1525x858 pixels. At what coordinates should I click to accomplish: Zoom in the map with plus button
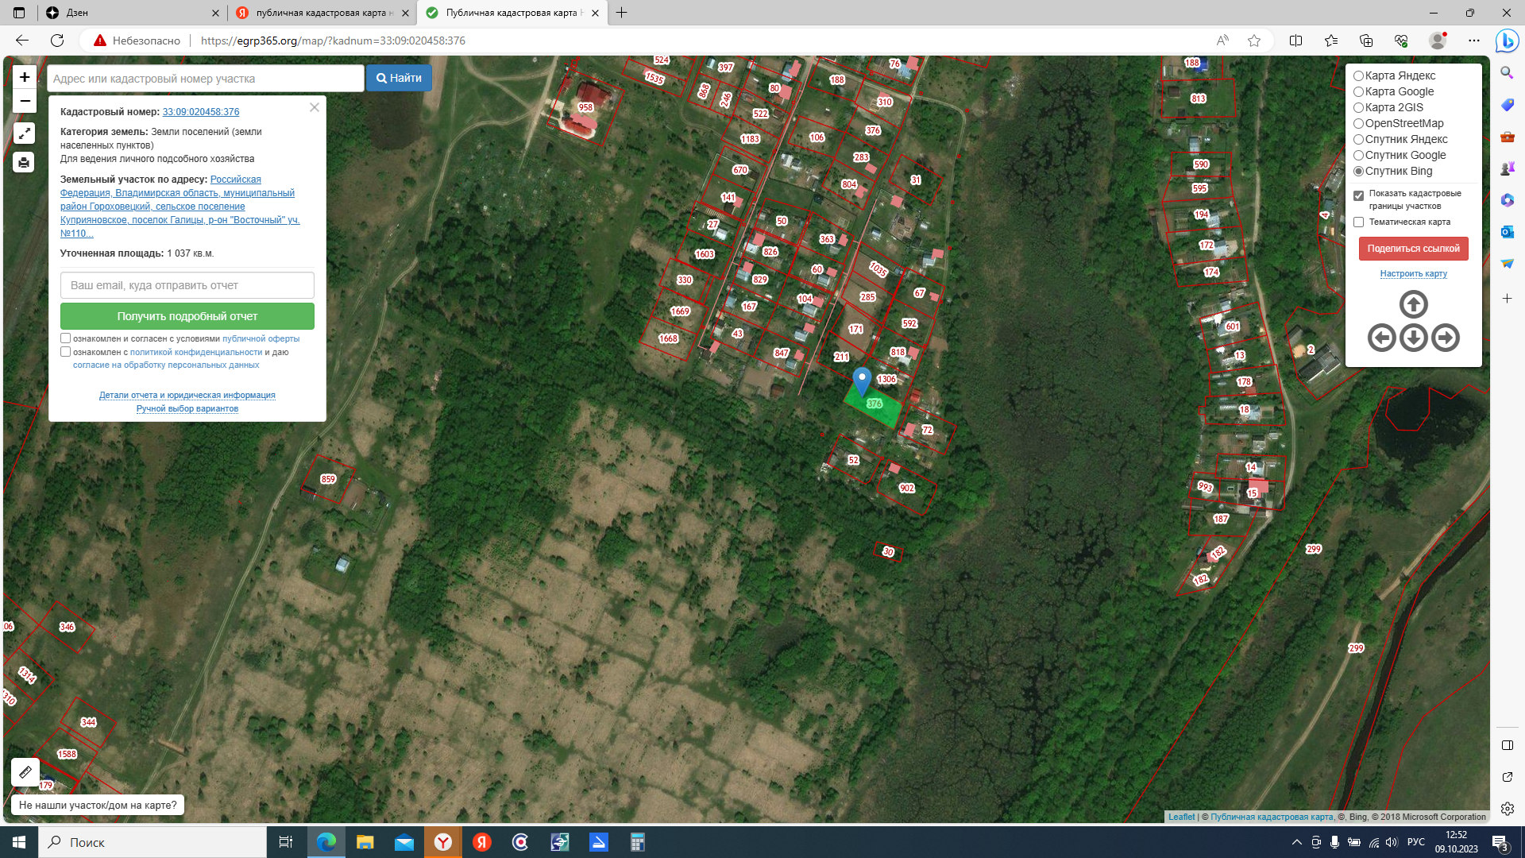[x=25, y=77]
